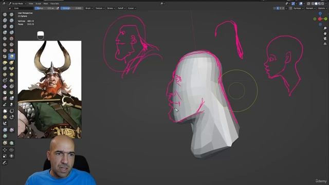
Task: Select the Scrape brush tool
Action: point(5,50)
